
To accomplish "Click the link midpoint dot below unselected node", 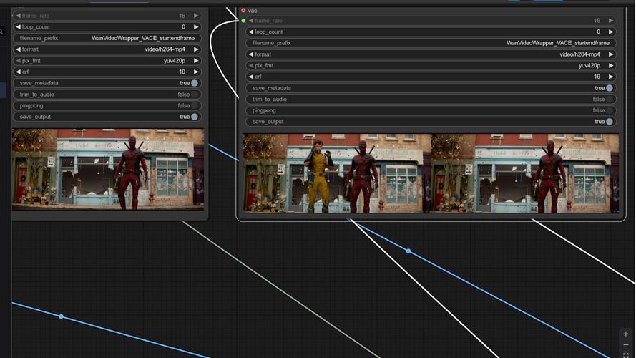I will (62, 316).
